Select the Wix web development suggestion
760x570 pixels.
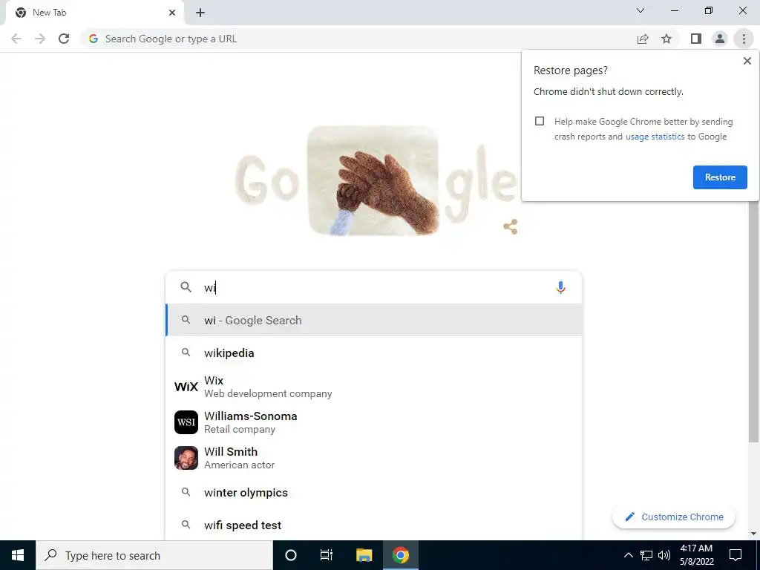click(373, 387)
